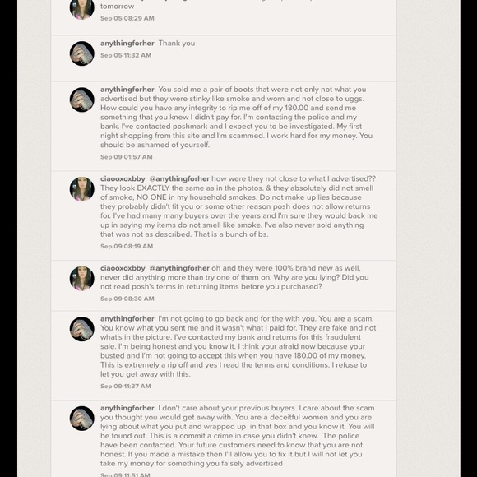Image resolution: width=477 pixels, height=477 pixels.
Task: Click ciaooxoxbby username on '100% brand new' comment
Action: (x=123, y=268)
